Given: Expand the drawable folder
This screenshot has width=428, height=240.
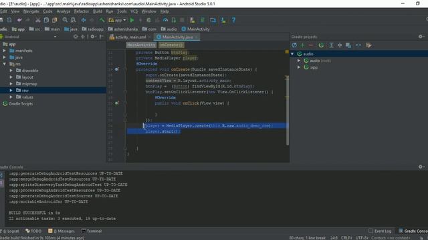Looking at the screenshot, I should pos(11,71).
